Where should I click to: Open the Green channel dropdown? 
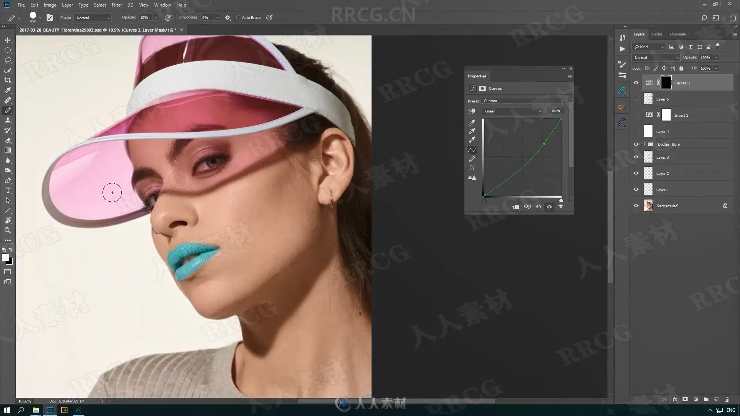click(x=513, y=111)
